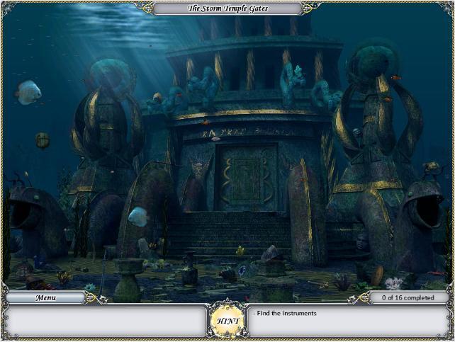Pick the yellow crystal on the steps
Viewport: 455px width, 342px height.
click(240, 250)
